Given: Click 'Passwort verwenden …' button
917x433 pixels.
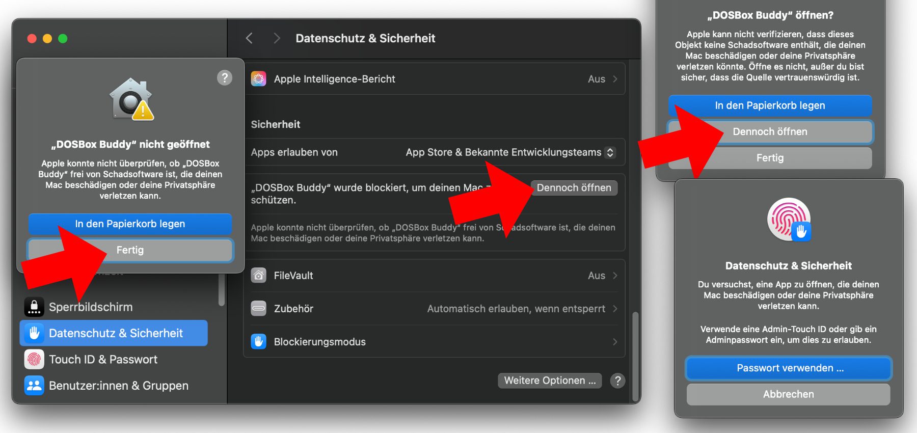Looking at the screenshot, I should coord(788,368).
